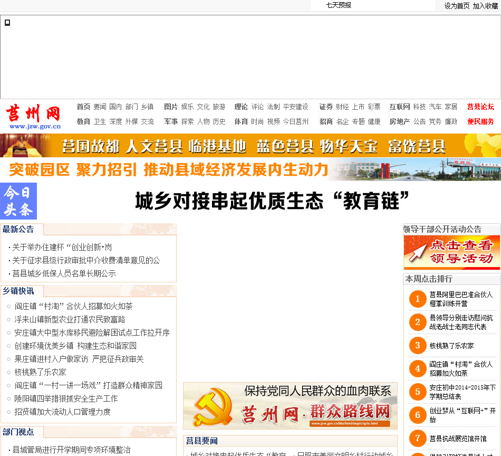Open 廉政 navigation link

click(451, 121)
